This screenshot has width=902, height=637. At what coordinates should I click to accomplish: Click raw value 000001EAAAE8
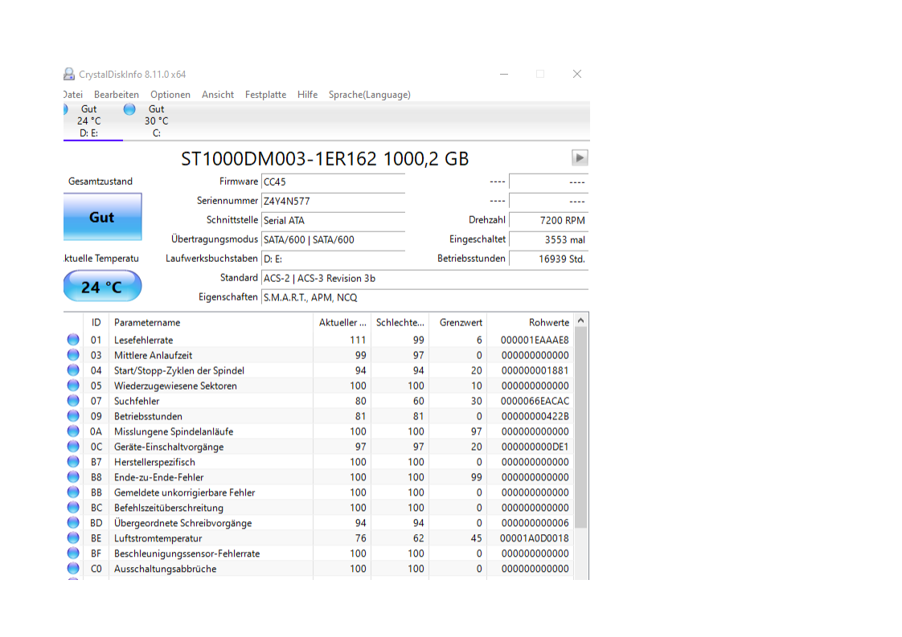tap(535, 340)
